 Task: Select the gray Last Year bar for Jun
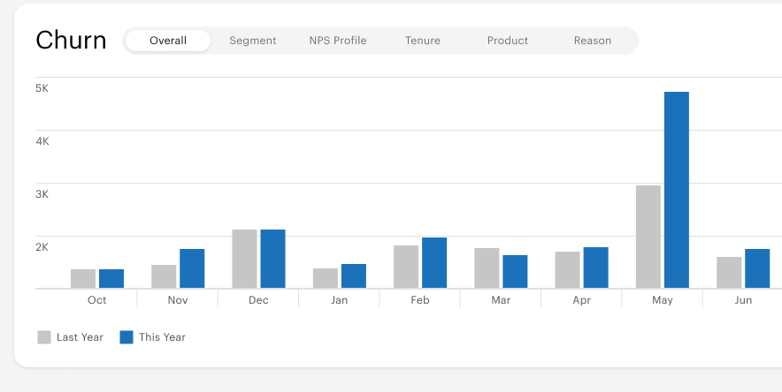click(729, 273)
